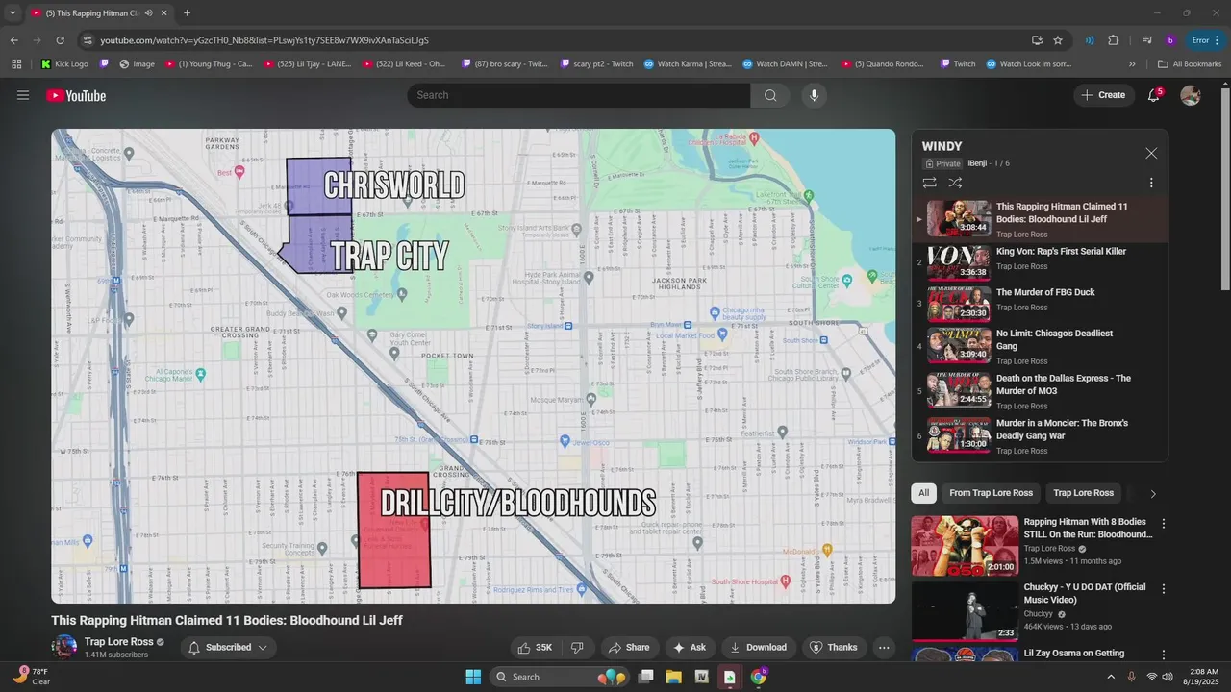This screenshot has height=692, width=1231.
Task: Mute the tab via speaker icon
Action: pyautogui.click(x=148, y=12)
